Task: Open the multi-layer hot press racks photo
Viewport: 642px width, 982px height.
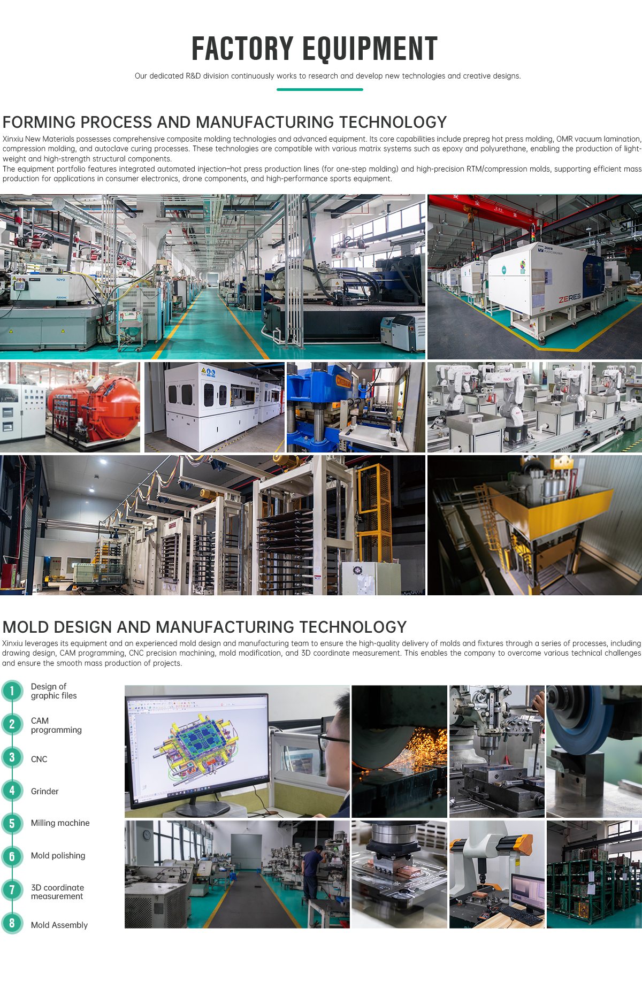Action: [212, 525]
